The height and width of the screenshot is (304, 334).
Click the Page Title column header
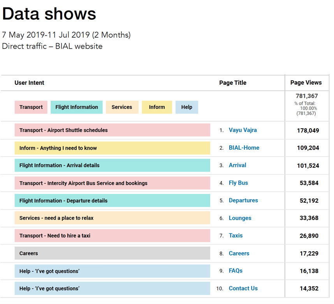click(x=233, y=83)
